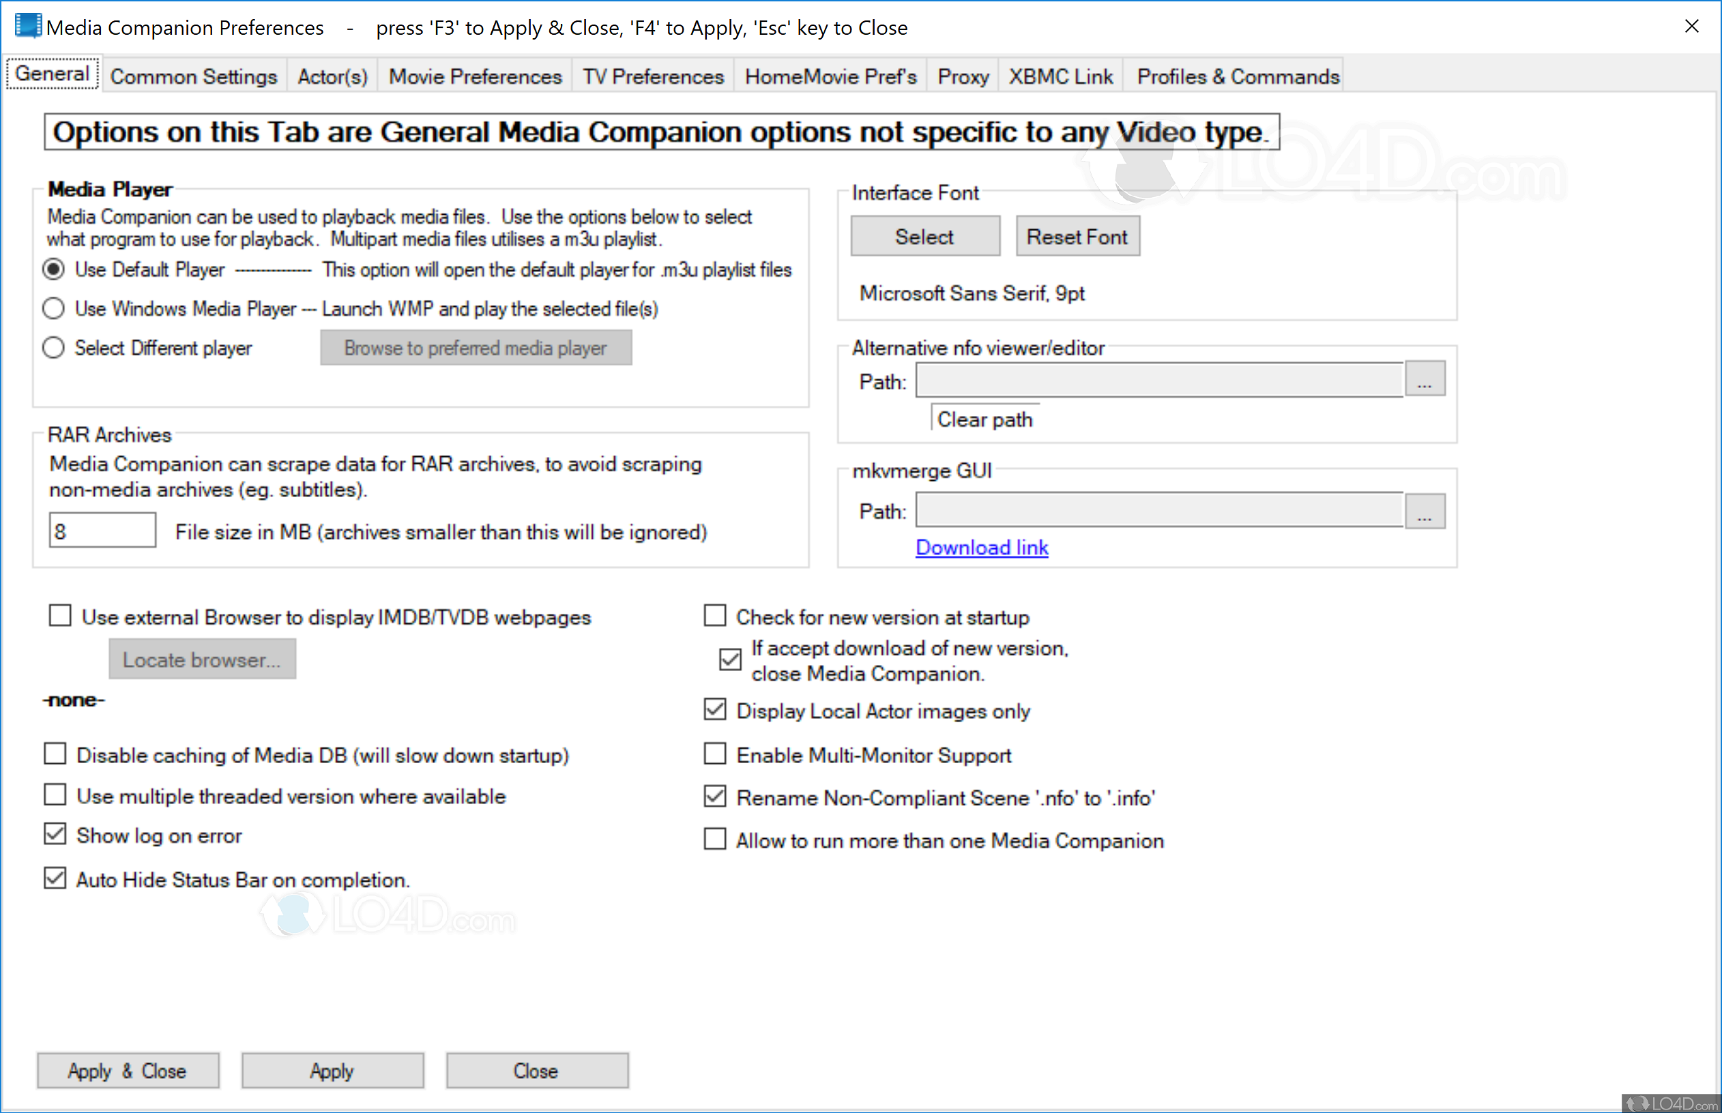Open the browse icon for Alternative nfo viewer path
The height and width of the screenshot is (1113, 1722).
click(x=1423, y=379)
